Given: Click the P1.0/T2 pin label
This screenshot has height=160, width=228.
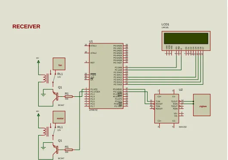Looking at the screenshot, I should tap(94, 89).
